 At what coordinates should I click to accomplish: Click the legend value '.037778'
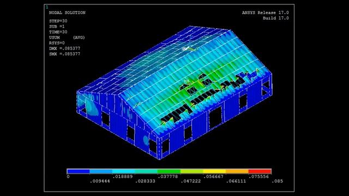click(x=168, y=176)
